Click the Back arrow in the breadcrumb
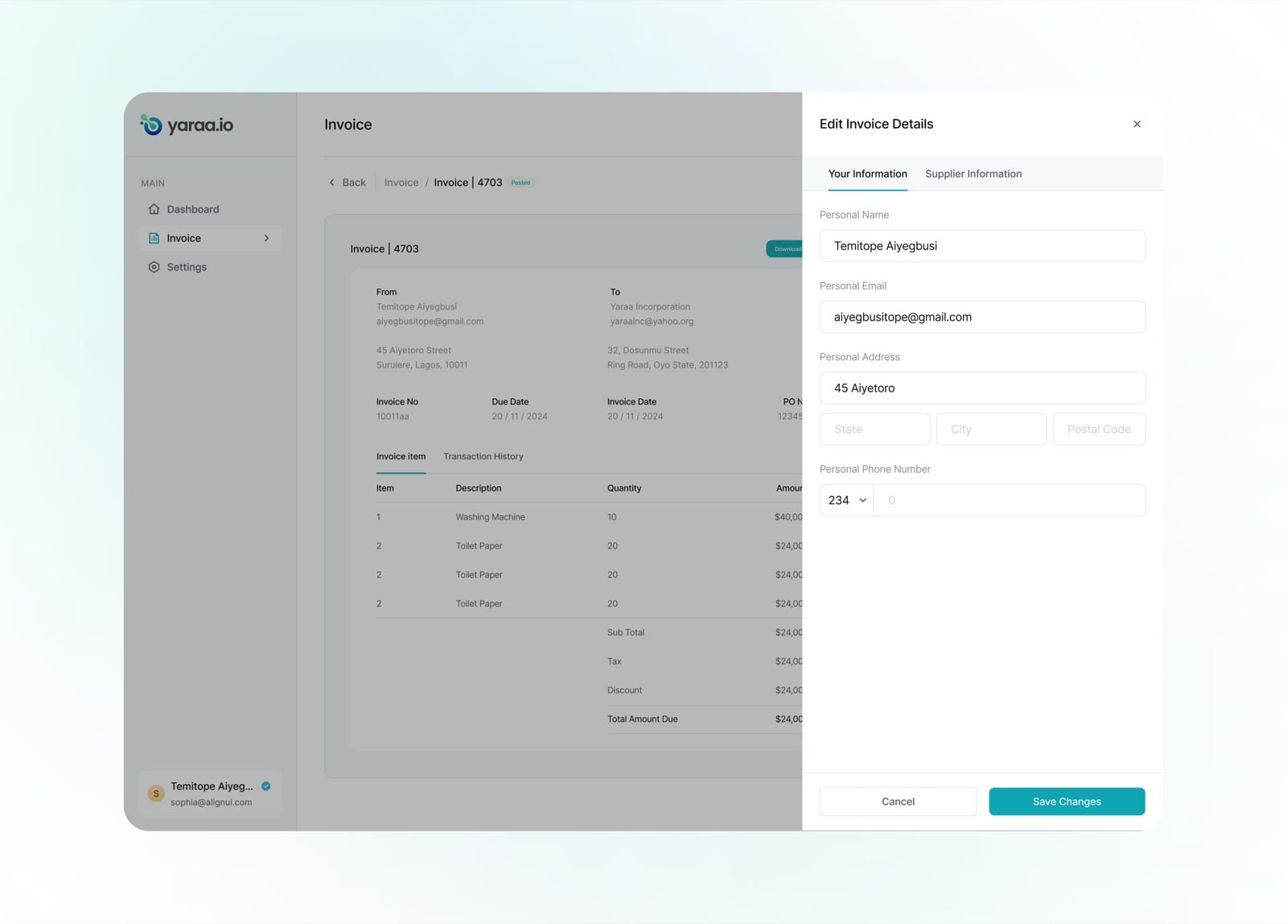The height and width of the screenshot is (924, 1287). (331, 183)
